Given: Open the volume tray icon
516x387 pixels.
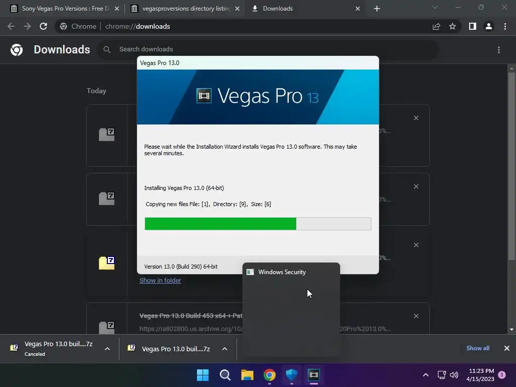Looking at the screenshot, I should point(454,375).
